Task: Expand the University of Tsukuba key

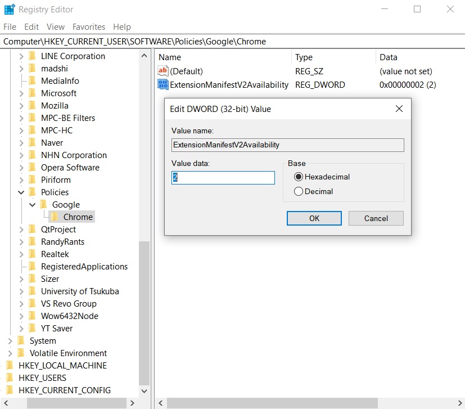Action: click(21, 291)
